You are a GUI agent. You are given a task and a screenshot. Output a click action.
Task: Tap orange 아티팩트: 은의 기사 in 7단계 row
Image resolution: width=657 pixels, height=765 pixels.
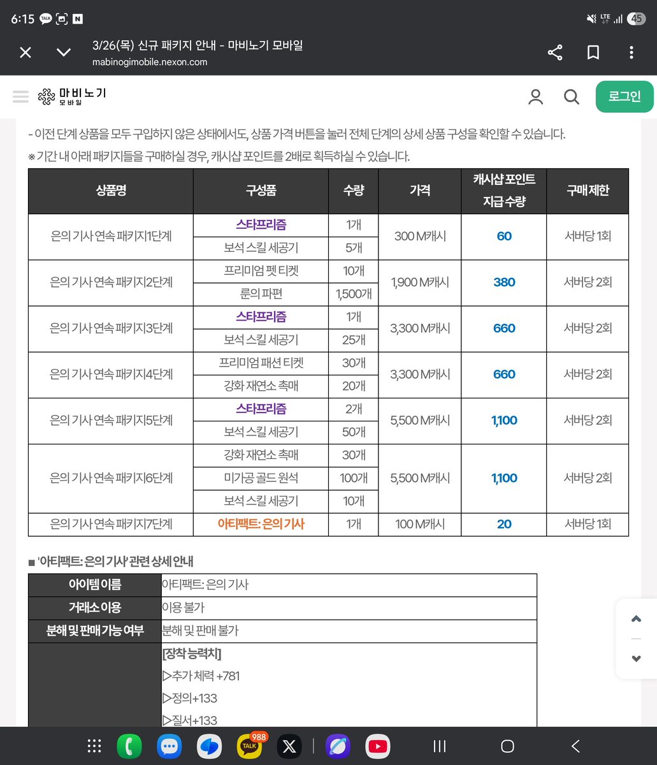pos(261,524)
